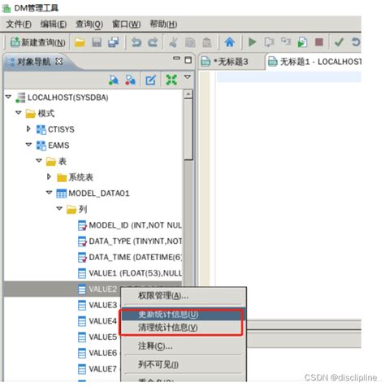Collapse the MODEL_DATA01 table node

pos(49,193)
